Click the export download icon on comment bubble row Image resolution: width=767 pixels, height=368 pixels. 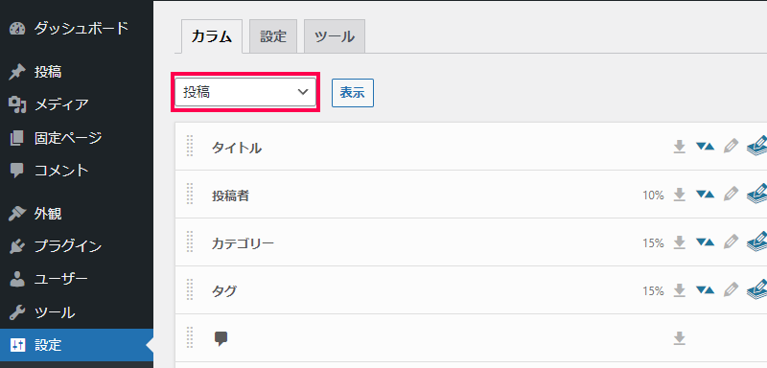pos(679,338)
